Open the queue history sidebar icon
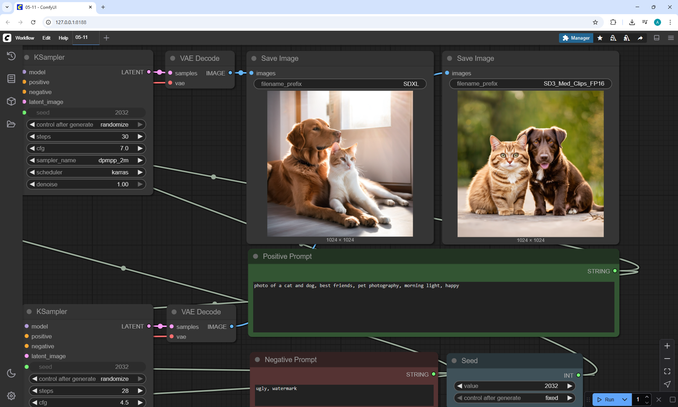 point(11,56)
